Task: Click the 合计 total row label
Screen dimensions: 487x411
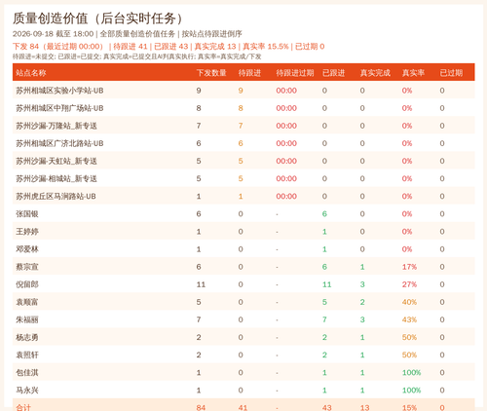Action: (x=23, y=407)
